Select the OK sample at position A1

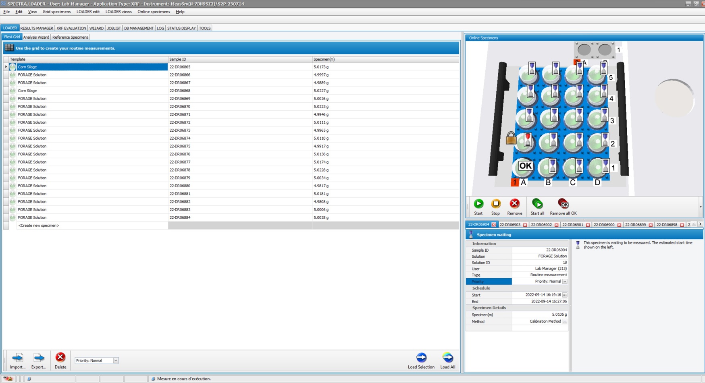pos(525,166)
